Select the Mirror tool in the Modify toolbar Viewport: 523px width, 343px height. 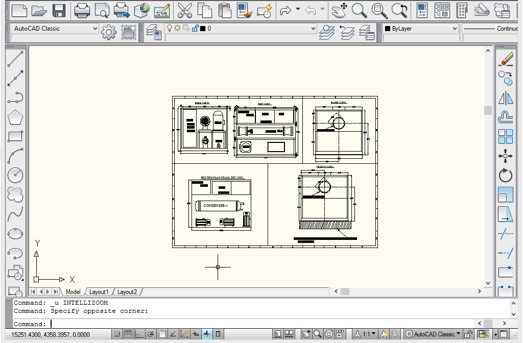[x=505, y=97]
